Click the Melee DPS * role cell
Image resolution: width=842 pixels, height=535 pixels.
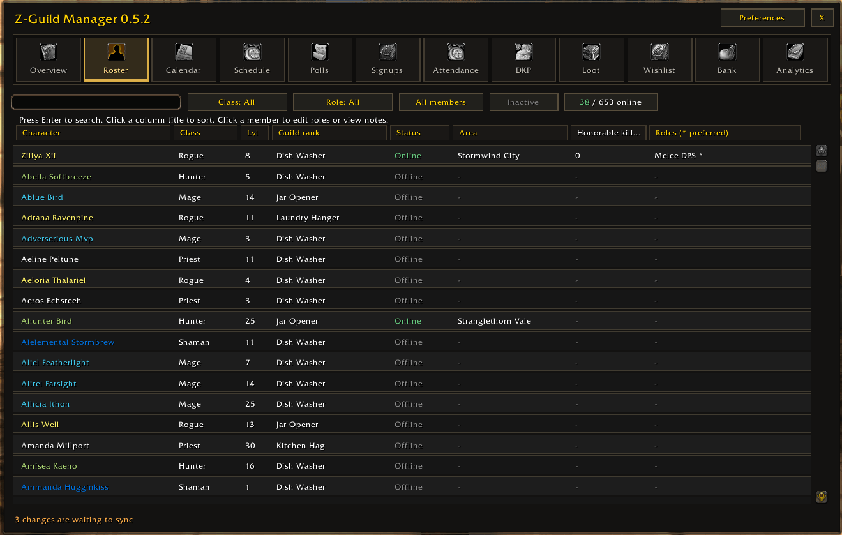(678, 156)
